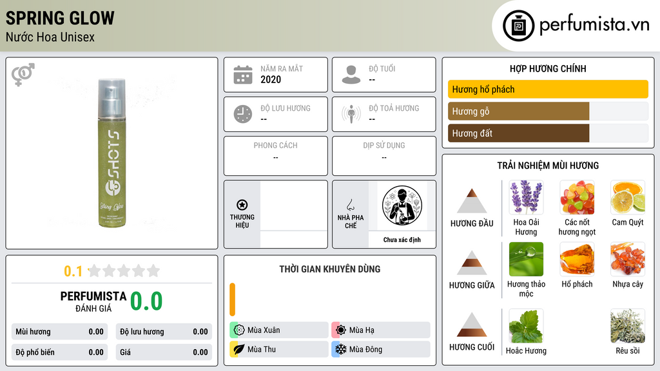Click the PERFUMISTA ĐÁNH GIÁ label
Viewport: 660px width, 371px height.
[93, 301]
